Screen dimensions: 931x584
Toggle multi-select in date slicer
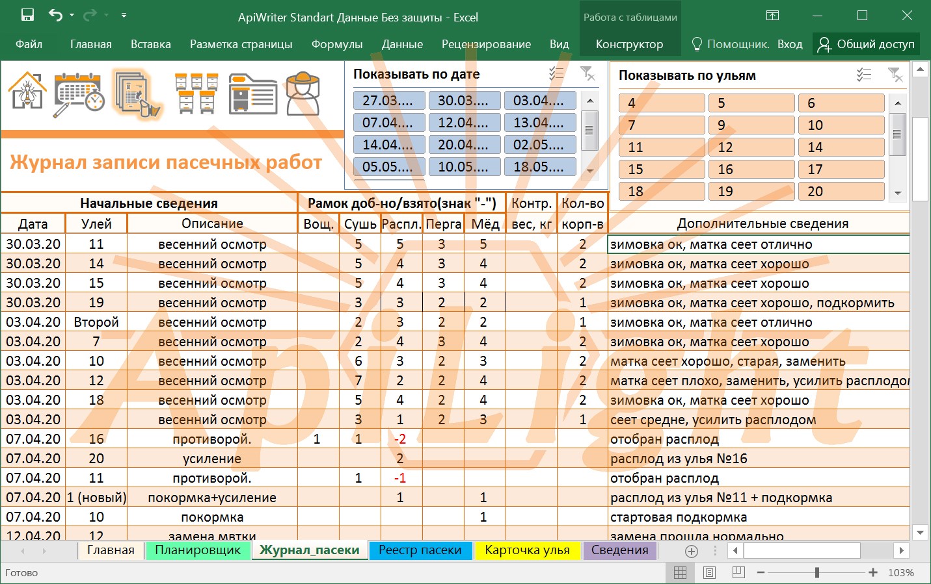pos(556,74)
